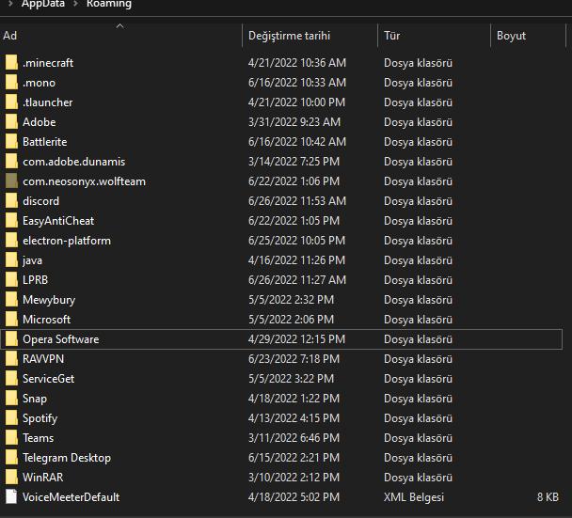Image resolution: width=572 pixels, height=518 pixels.
Task: Select the Teams folder name
Action: [x=39, y=438]
